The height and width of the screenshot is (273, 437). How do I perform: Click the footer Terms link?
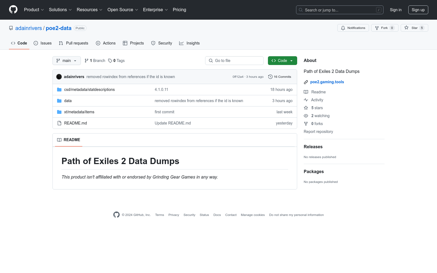[x=160, y=215]
